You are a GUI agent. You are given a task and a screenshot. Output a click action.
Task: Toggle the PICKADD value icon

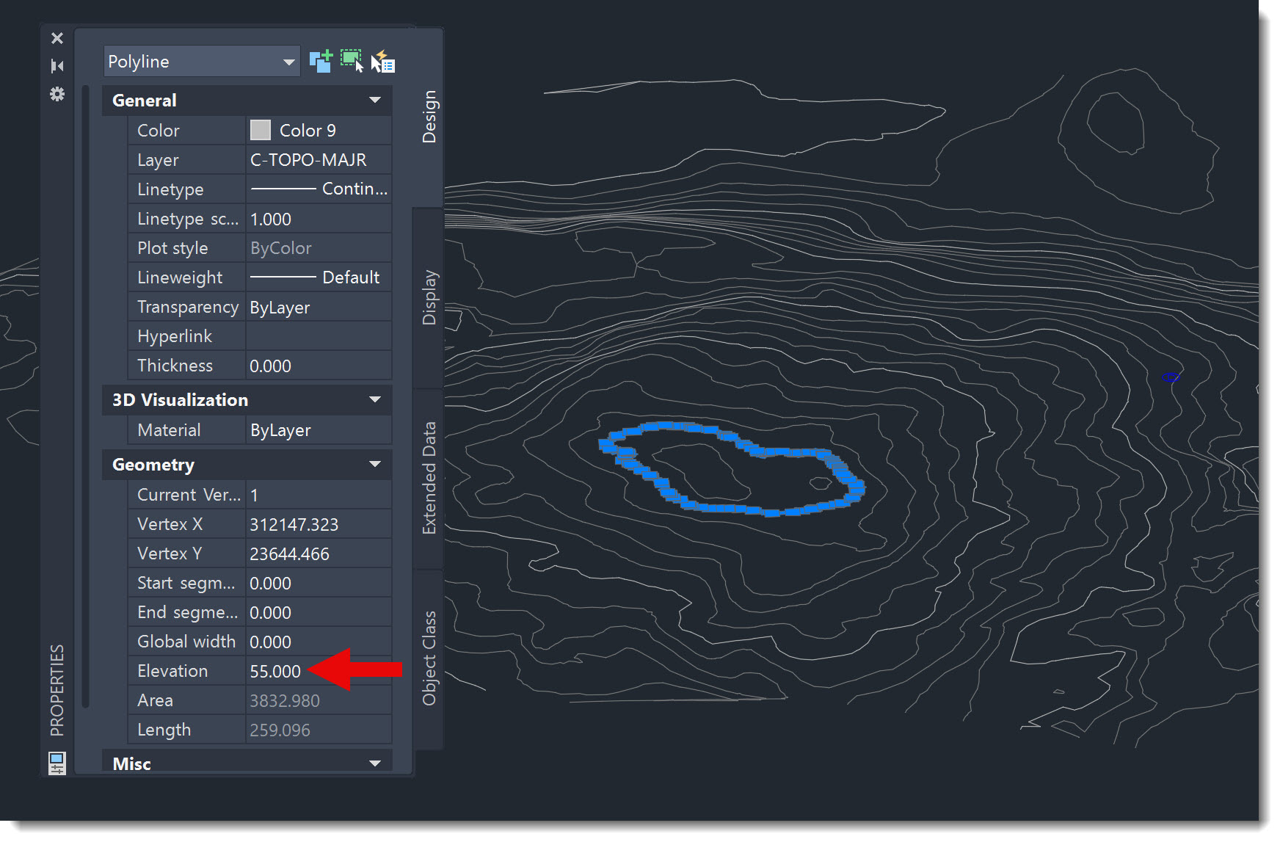pos(320,61)
